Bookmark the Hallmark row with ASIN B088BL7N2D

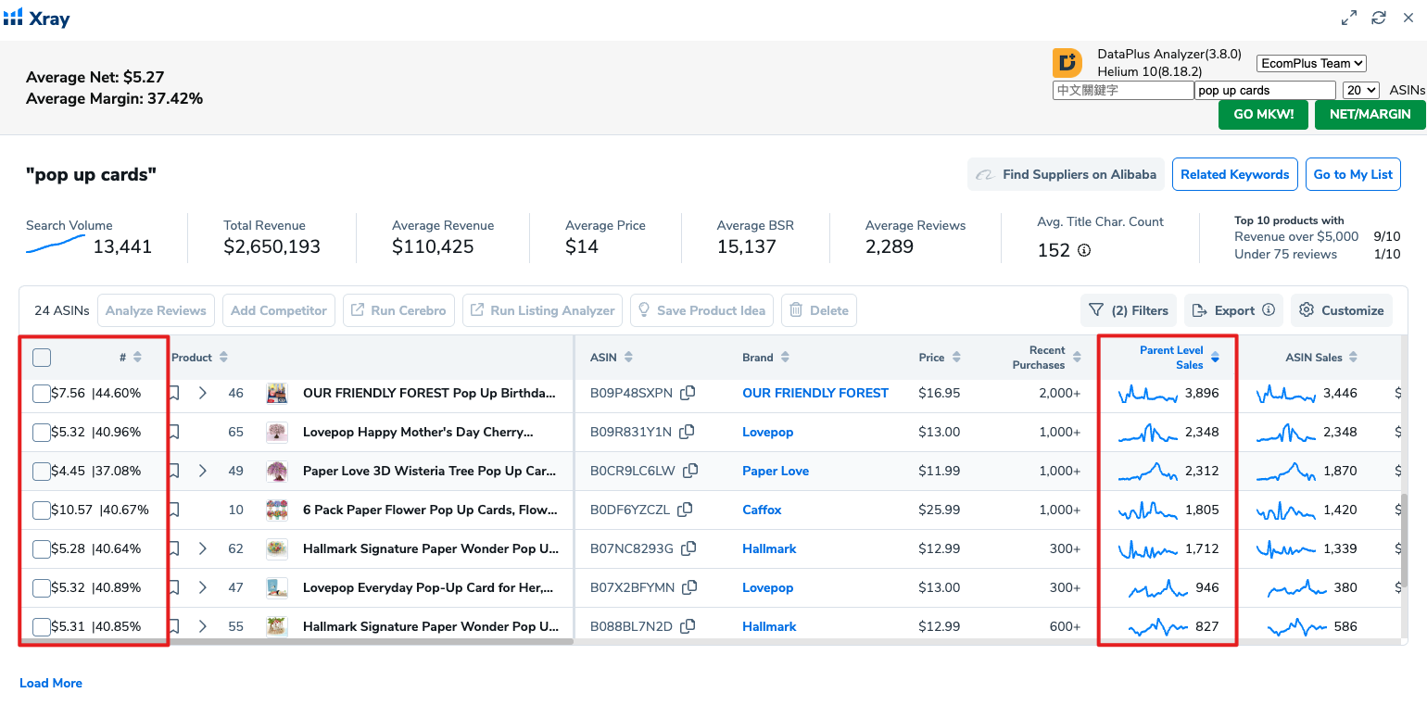click(173, 626)
